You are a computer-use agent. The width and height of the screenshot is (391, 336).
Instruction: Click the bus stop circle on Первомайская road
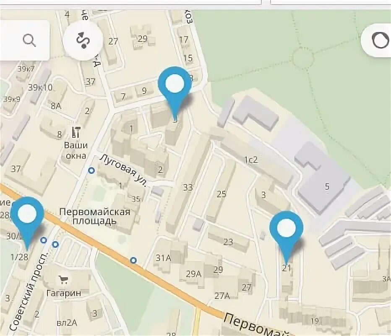click(x=133, y=260)
